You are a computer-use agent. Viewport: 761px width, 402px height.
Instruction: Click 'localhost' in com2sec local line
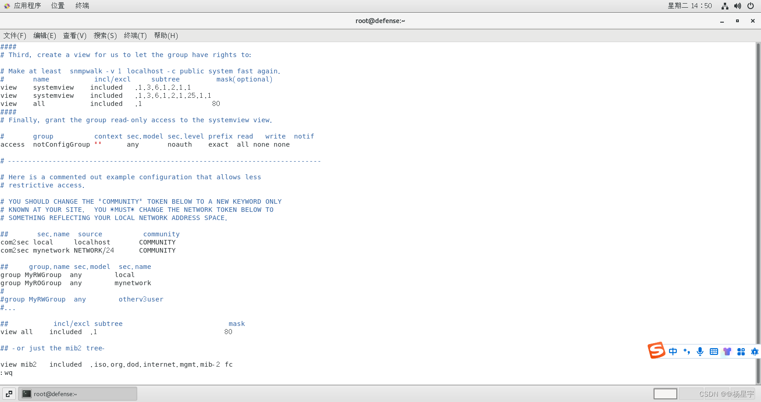(92, 242)
